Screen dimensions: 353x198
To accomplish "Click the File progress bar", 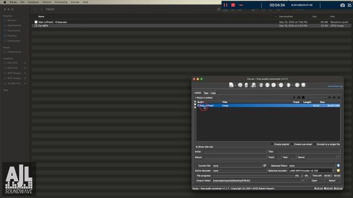I will click(253, 175).
